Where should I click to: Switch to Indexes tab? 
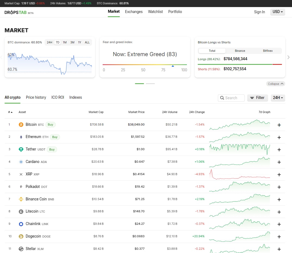pos(76,97)
